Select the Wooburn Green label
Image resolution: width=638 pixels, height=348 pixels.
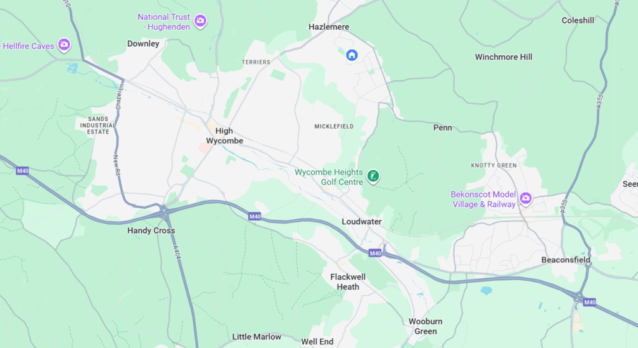[x=426, y=326]
